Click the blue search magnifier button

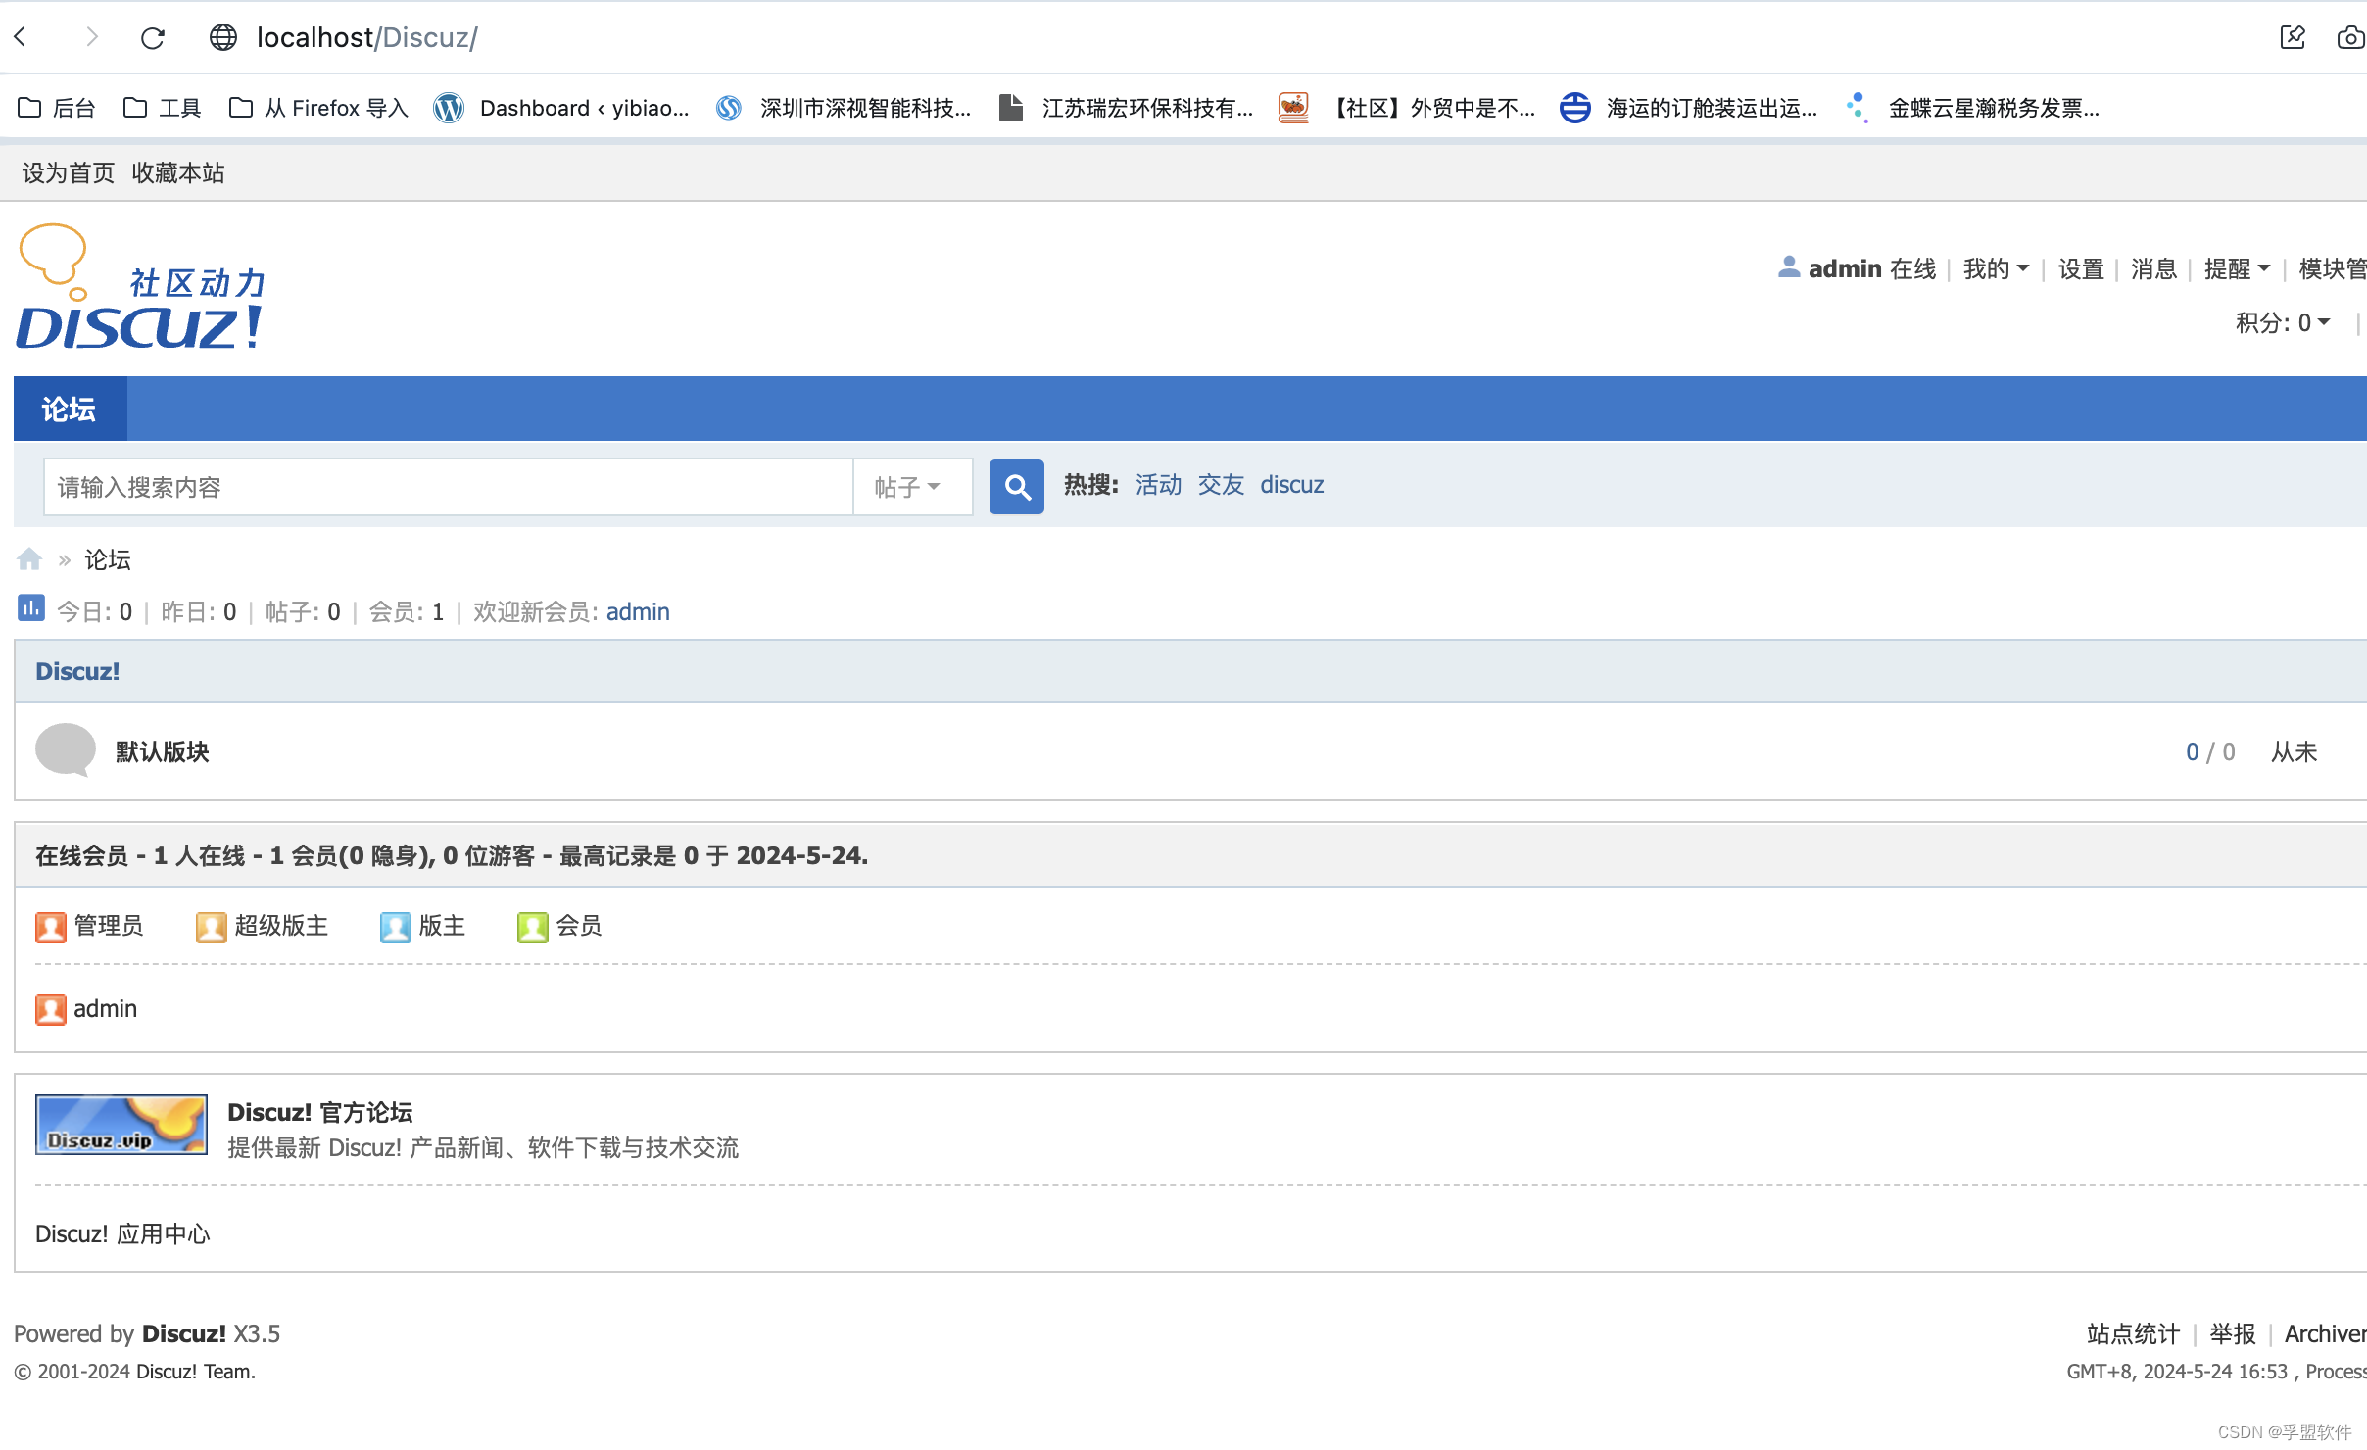click(1016, 487)
